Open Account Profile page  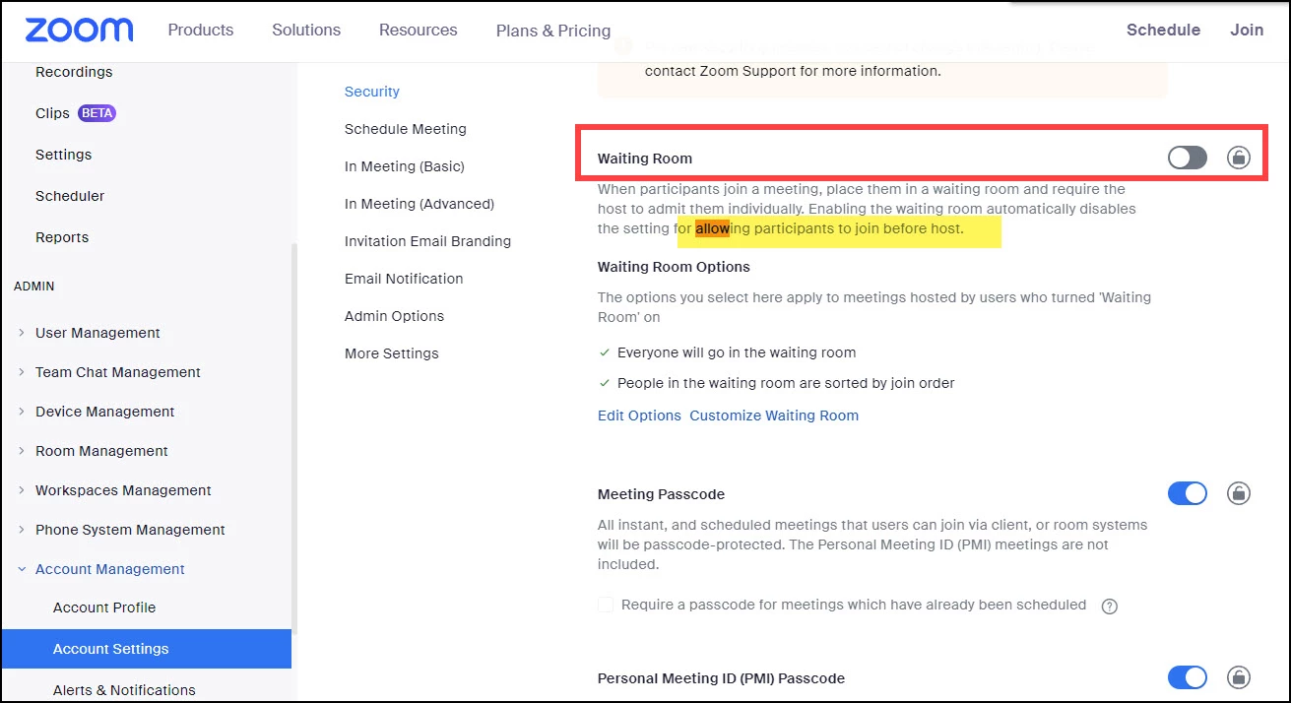[104, 607]
